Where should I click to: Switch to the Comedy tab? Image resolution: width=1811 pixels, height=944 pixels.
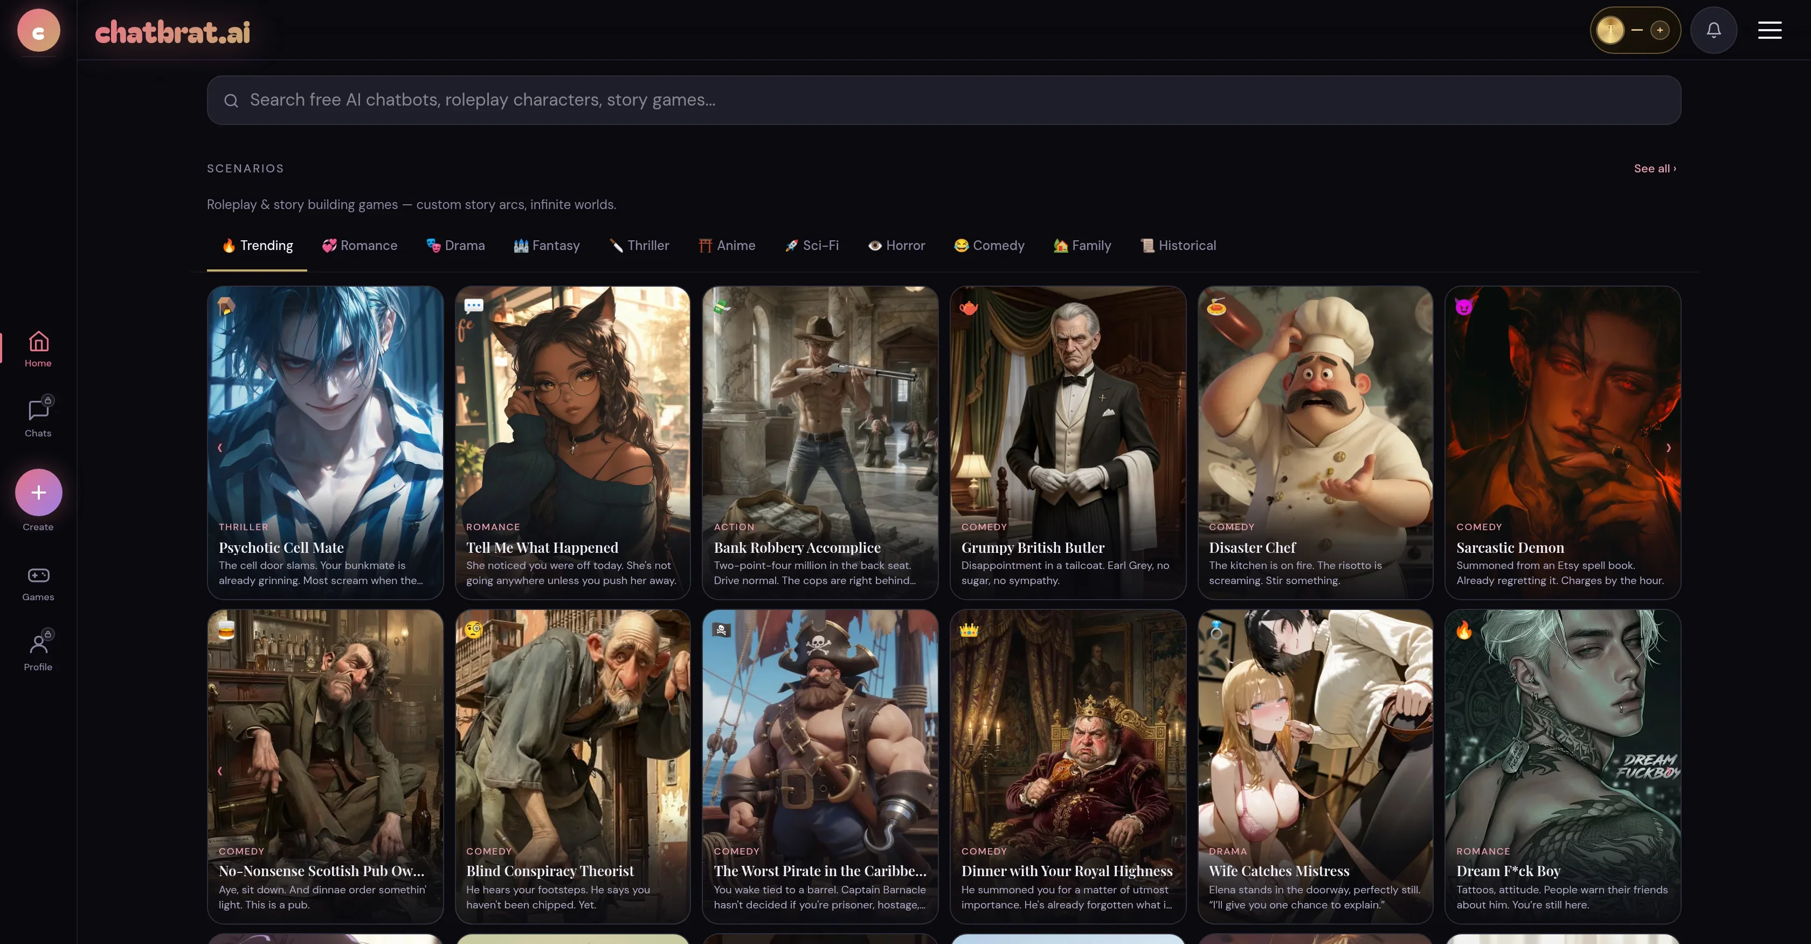pyautogui.click(x=989, y=245)
